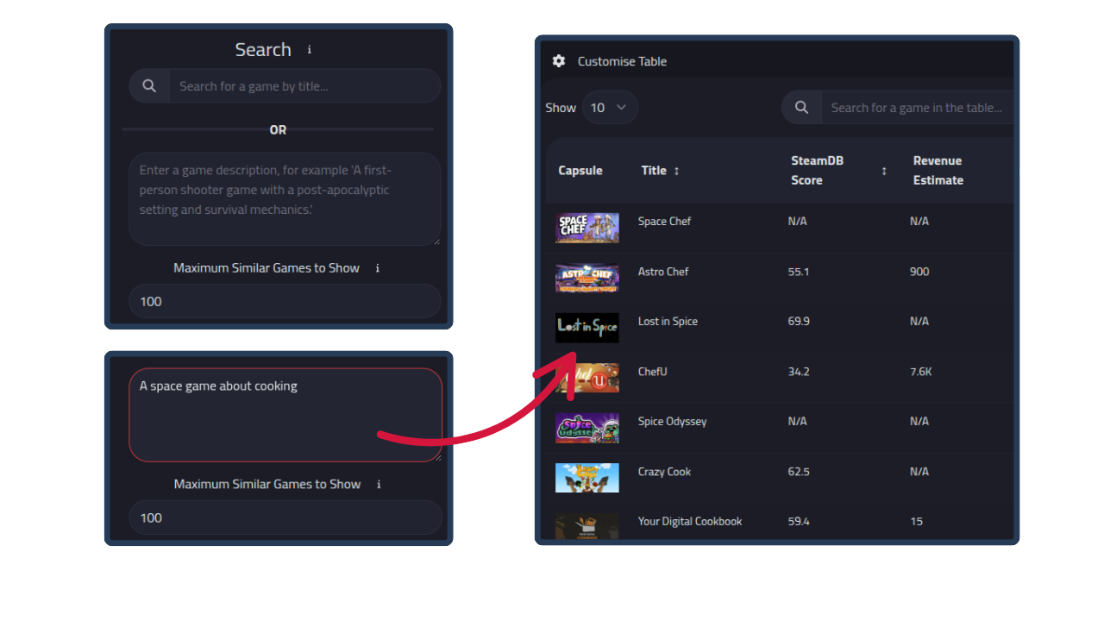Open the Space Chef capsule thumbnail

click(x=586, y=228)
